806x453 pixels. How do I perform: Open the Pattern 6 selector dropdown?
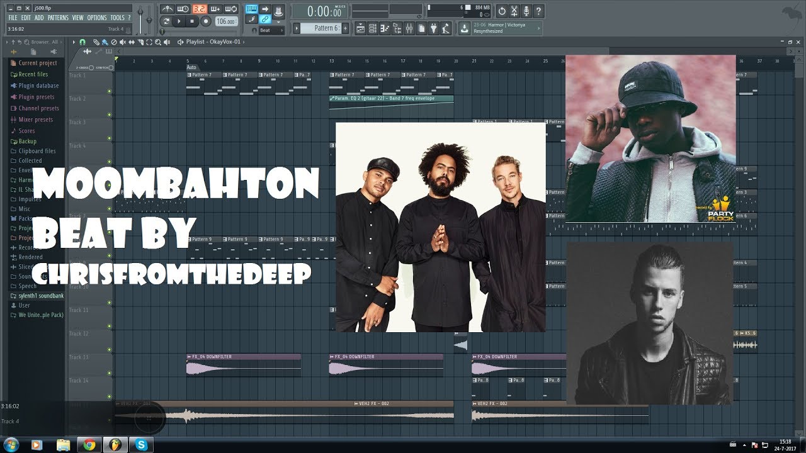click(321, 28)
